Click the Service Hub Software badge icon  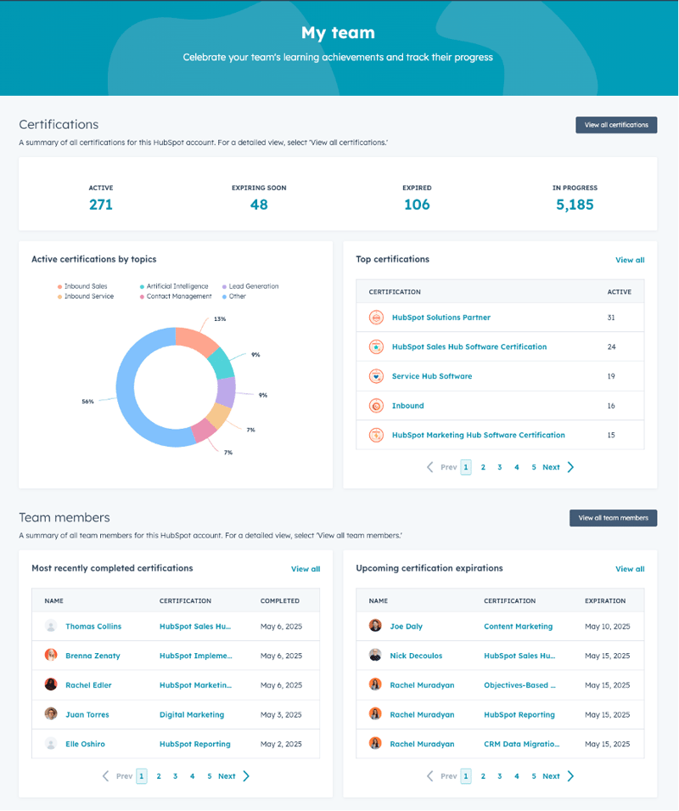click(x=376, y=376)
